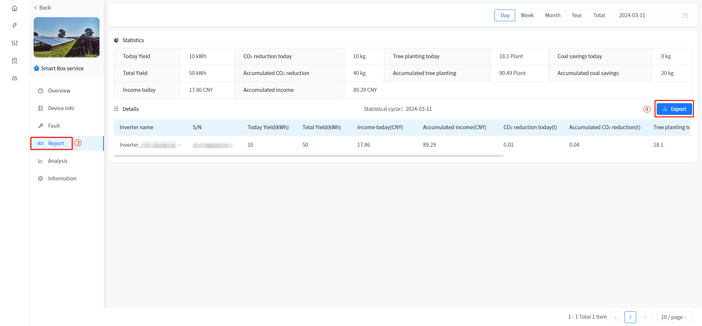Switch to Month period view
Image resolution: width=702 pixels, height=326 pixels.
tap(552, 15)
